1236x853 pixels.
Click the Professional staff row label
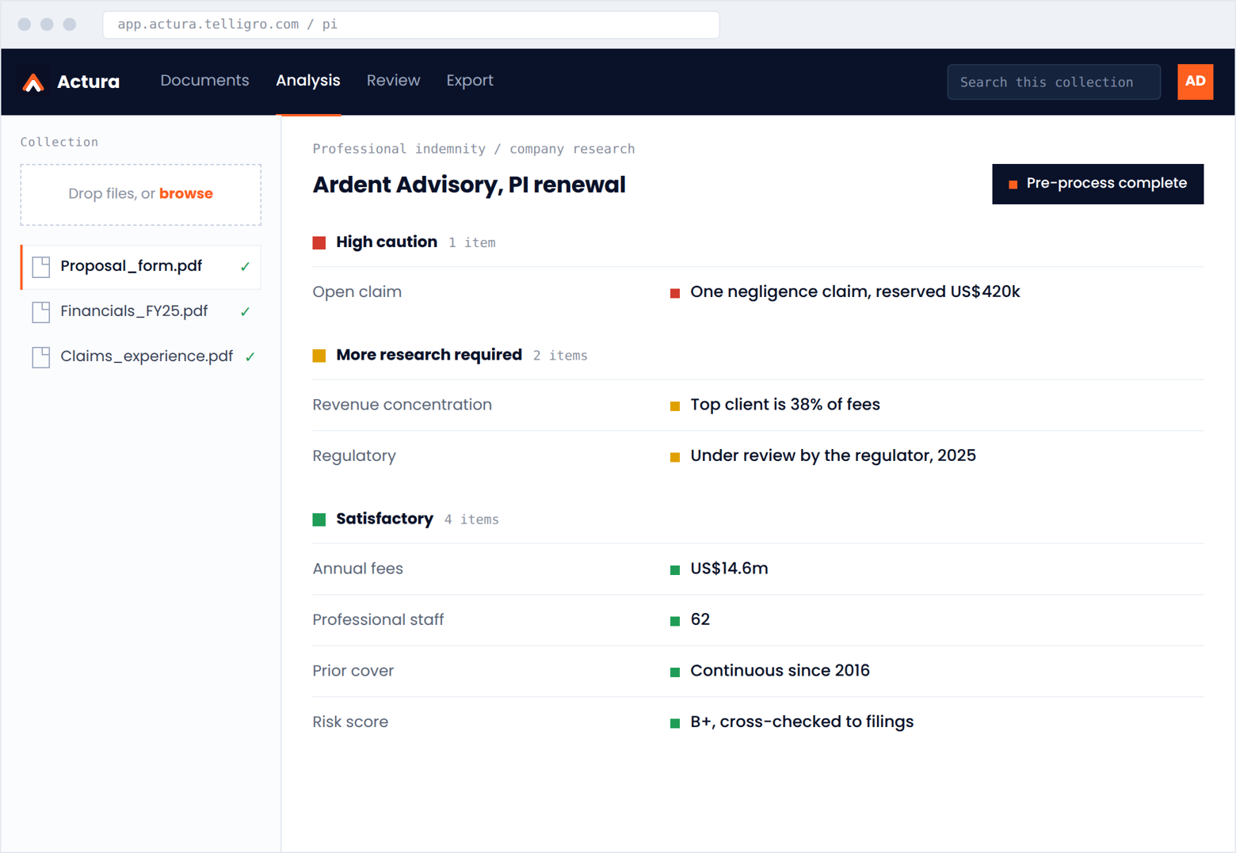[379, 620]
